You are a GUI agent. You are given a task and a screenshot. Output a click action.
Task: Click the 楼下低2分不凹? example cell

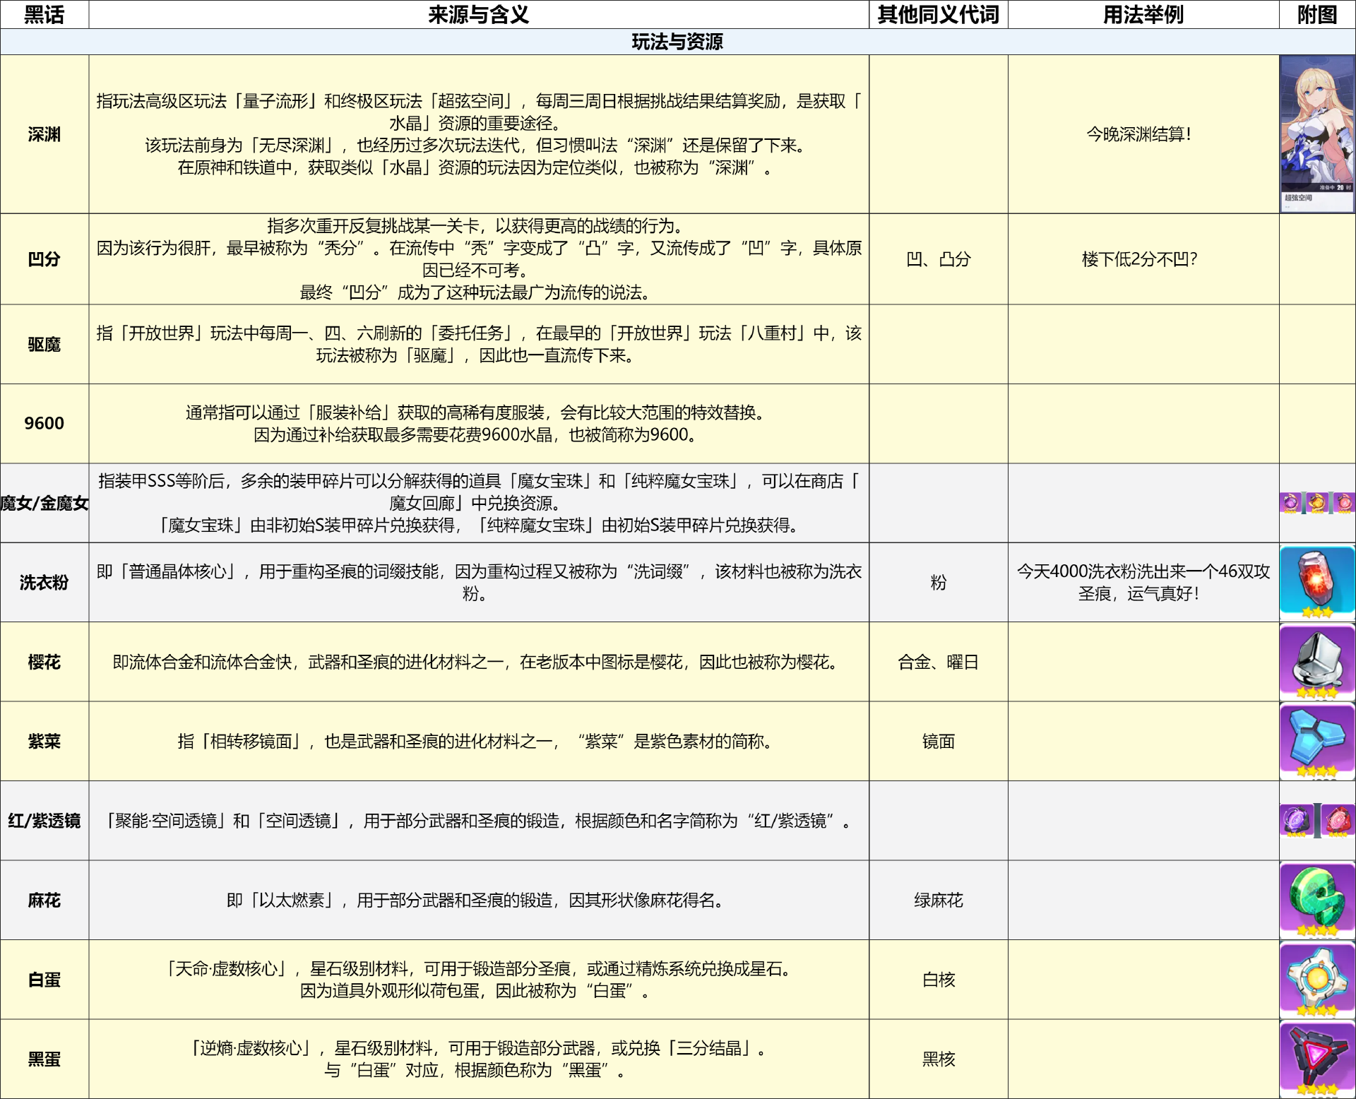click(1143, 259)
